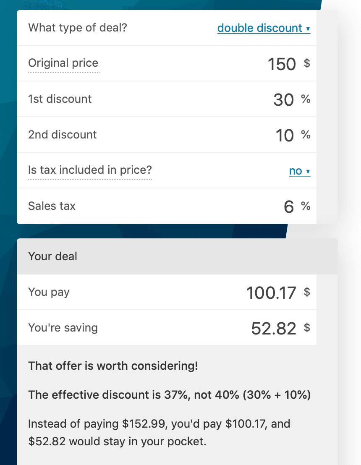The width and height of the screenshot is (361, 465).
Task: Click the 2nd discount value 10
Action: pos(285,136)
